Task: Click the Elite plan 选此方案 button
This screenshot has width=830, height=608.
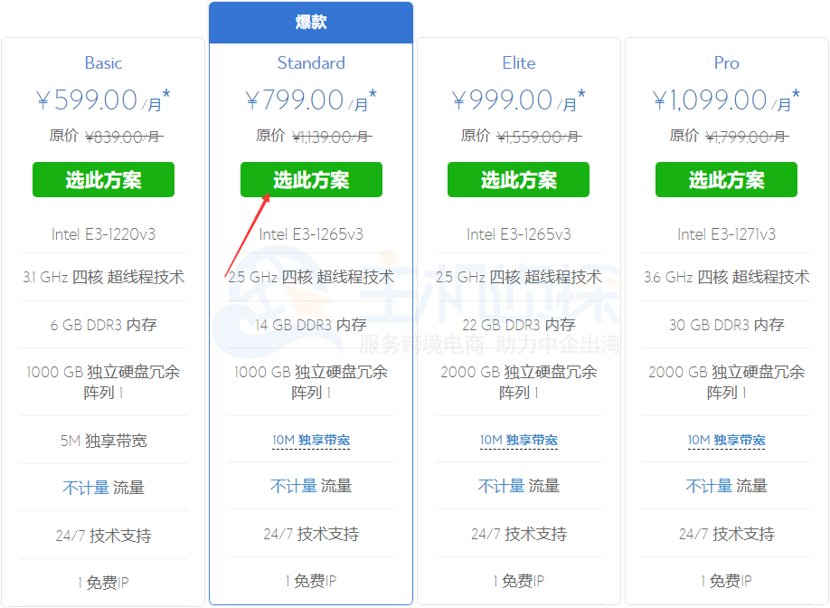Action: point(518,179)
